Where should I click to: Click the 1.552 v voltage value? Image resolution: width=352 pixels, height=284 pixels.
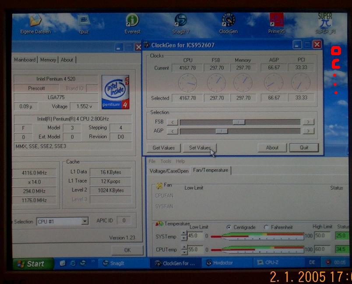(x=84, y=106)
